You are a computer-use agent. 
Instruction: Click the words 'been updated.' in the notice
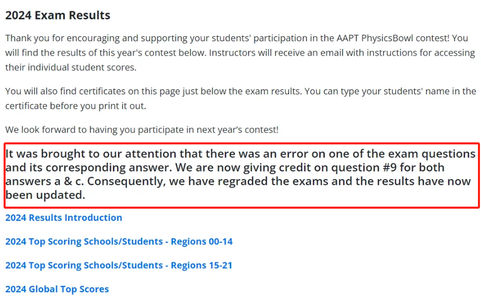point(45,195)
